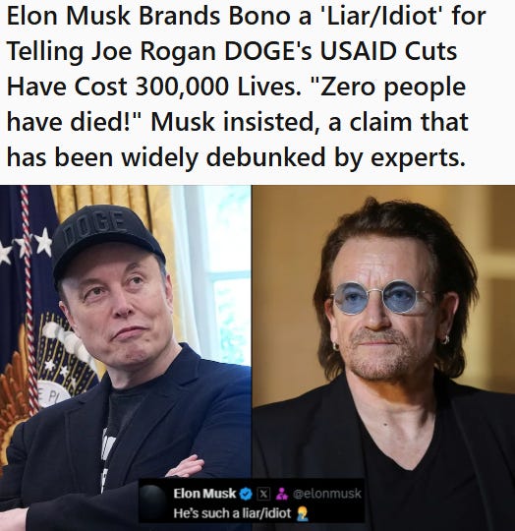Image resolution: width=515 pixels, height=531 pixels.
Task: Click the "300,000 Lives" text in headline
Action: coord(215,87)
